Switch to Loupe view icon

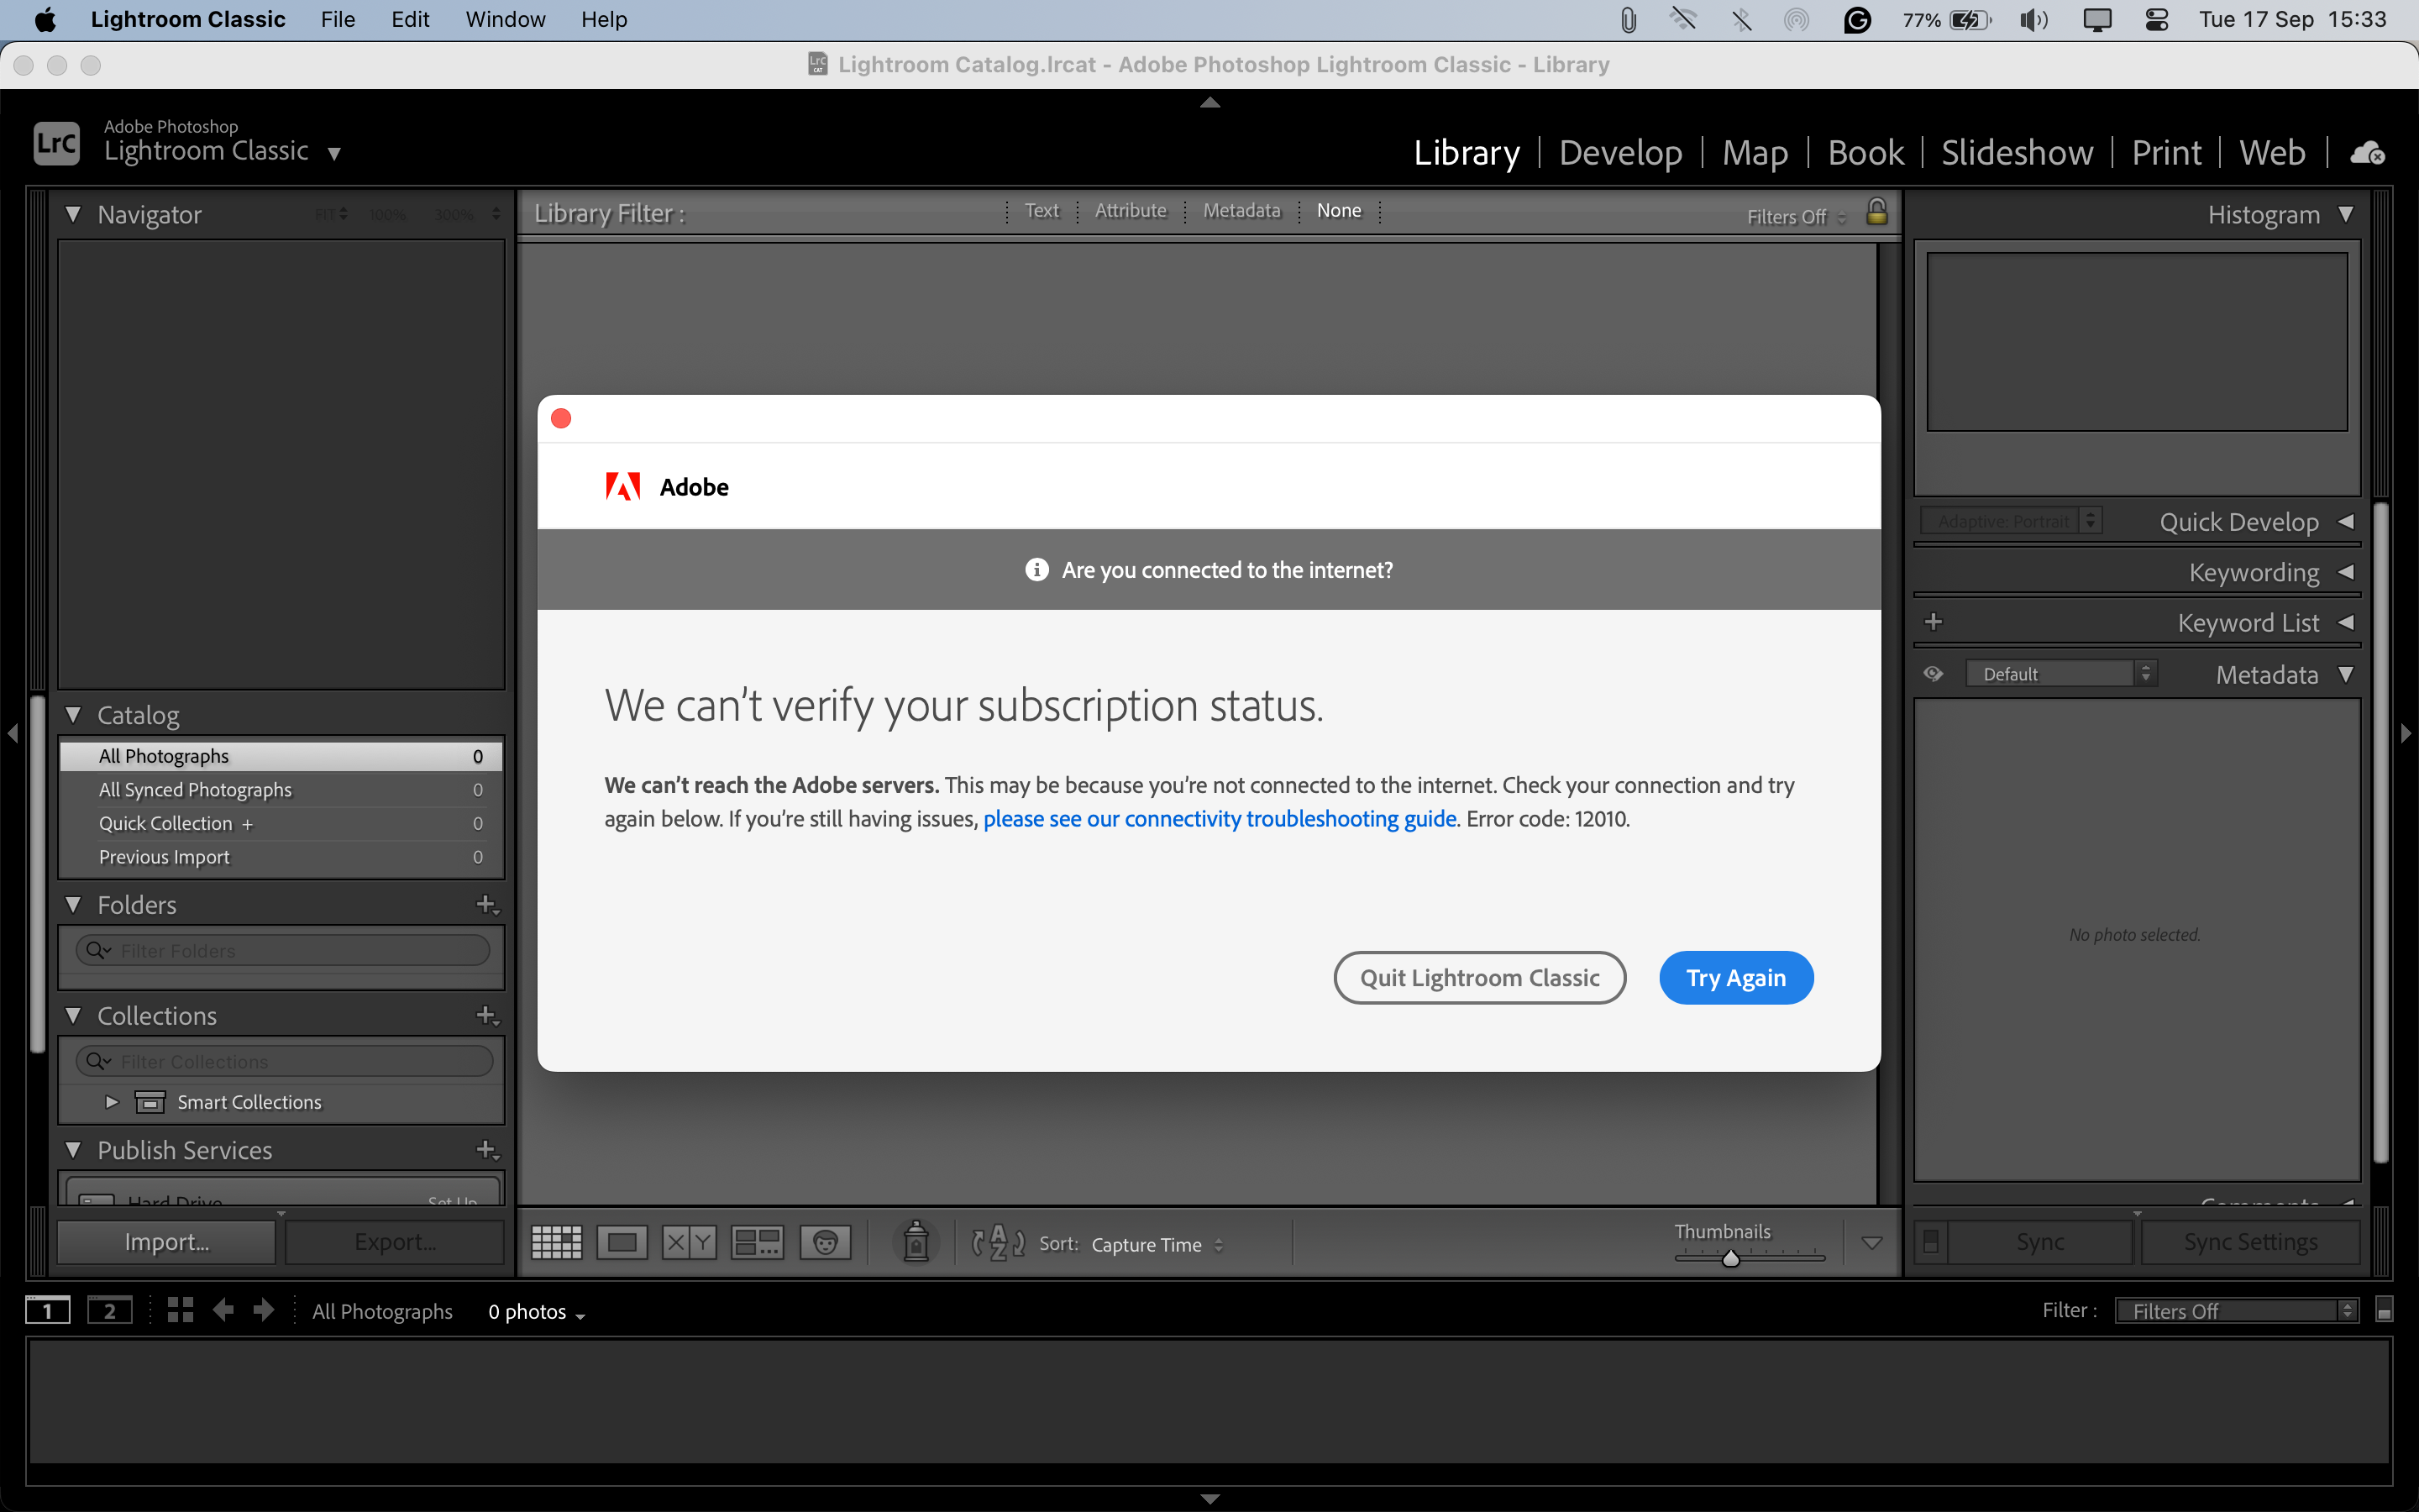pos(622,1243)
